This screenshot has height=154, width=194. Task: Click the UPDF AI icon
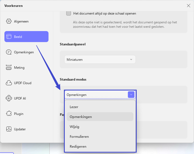tap(9, 98)
